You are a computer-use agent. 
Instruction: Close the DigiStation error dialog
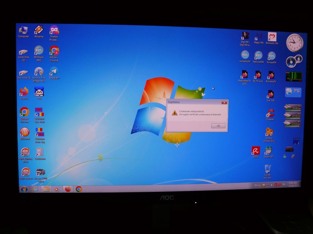click(x=224, y=103)
